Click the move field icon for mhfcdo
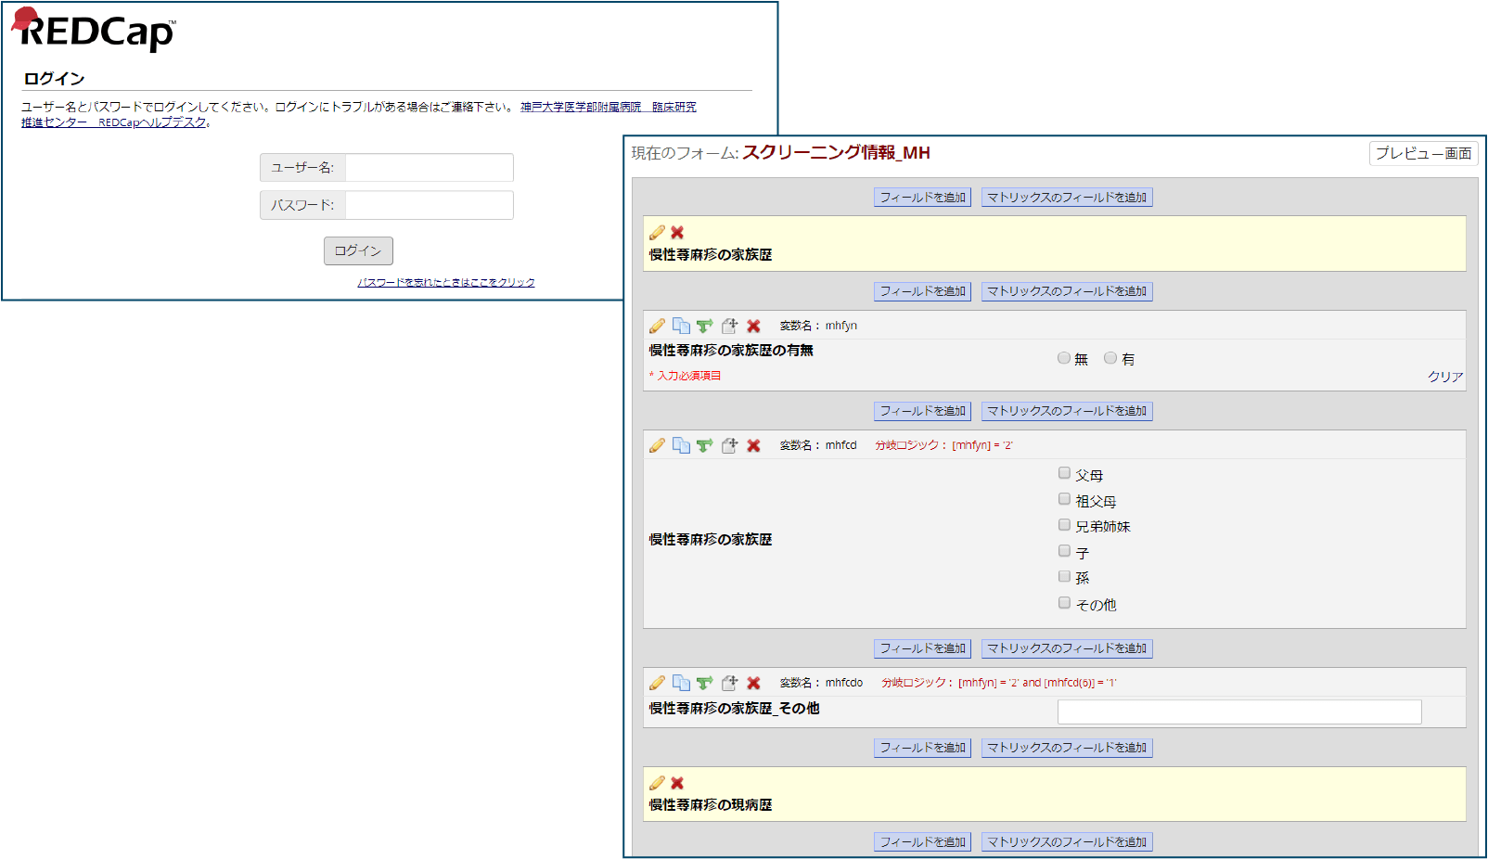This screenshot has height=859, width=1488. tap(729, 683)
